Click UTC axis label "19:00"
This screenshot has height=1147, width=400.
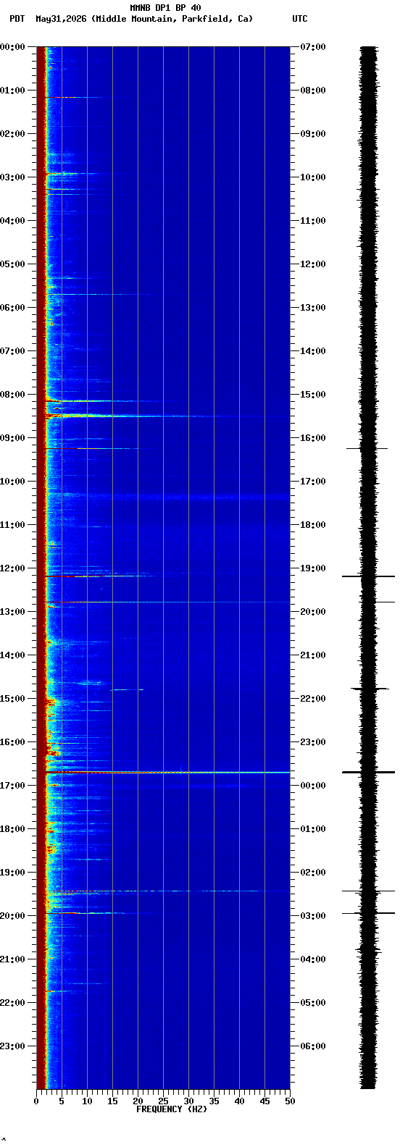click(x=313, y=568)
